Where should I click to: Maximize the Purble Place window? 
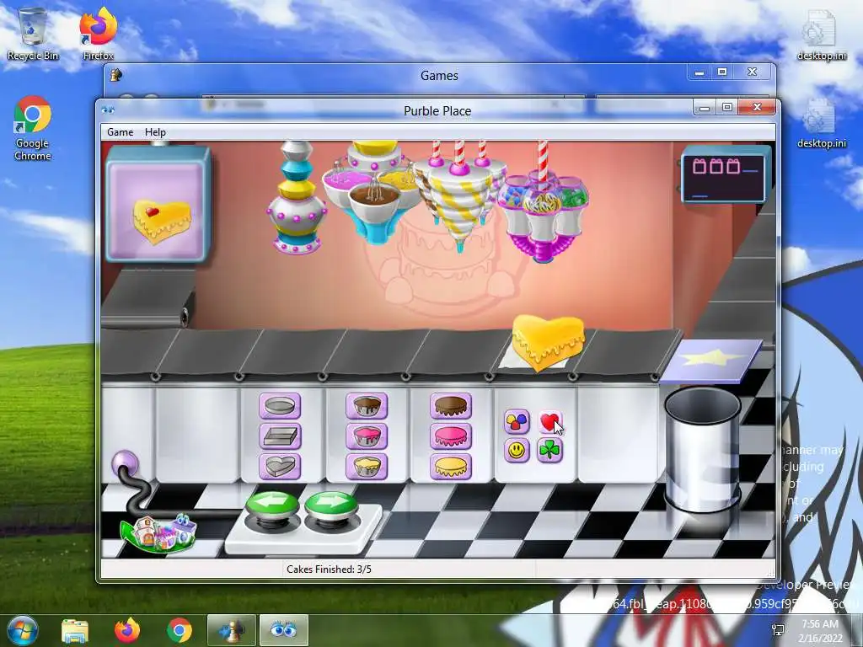(727, 107)
